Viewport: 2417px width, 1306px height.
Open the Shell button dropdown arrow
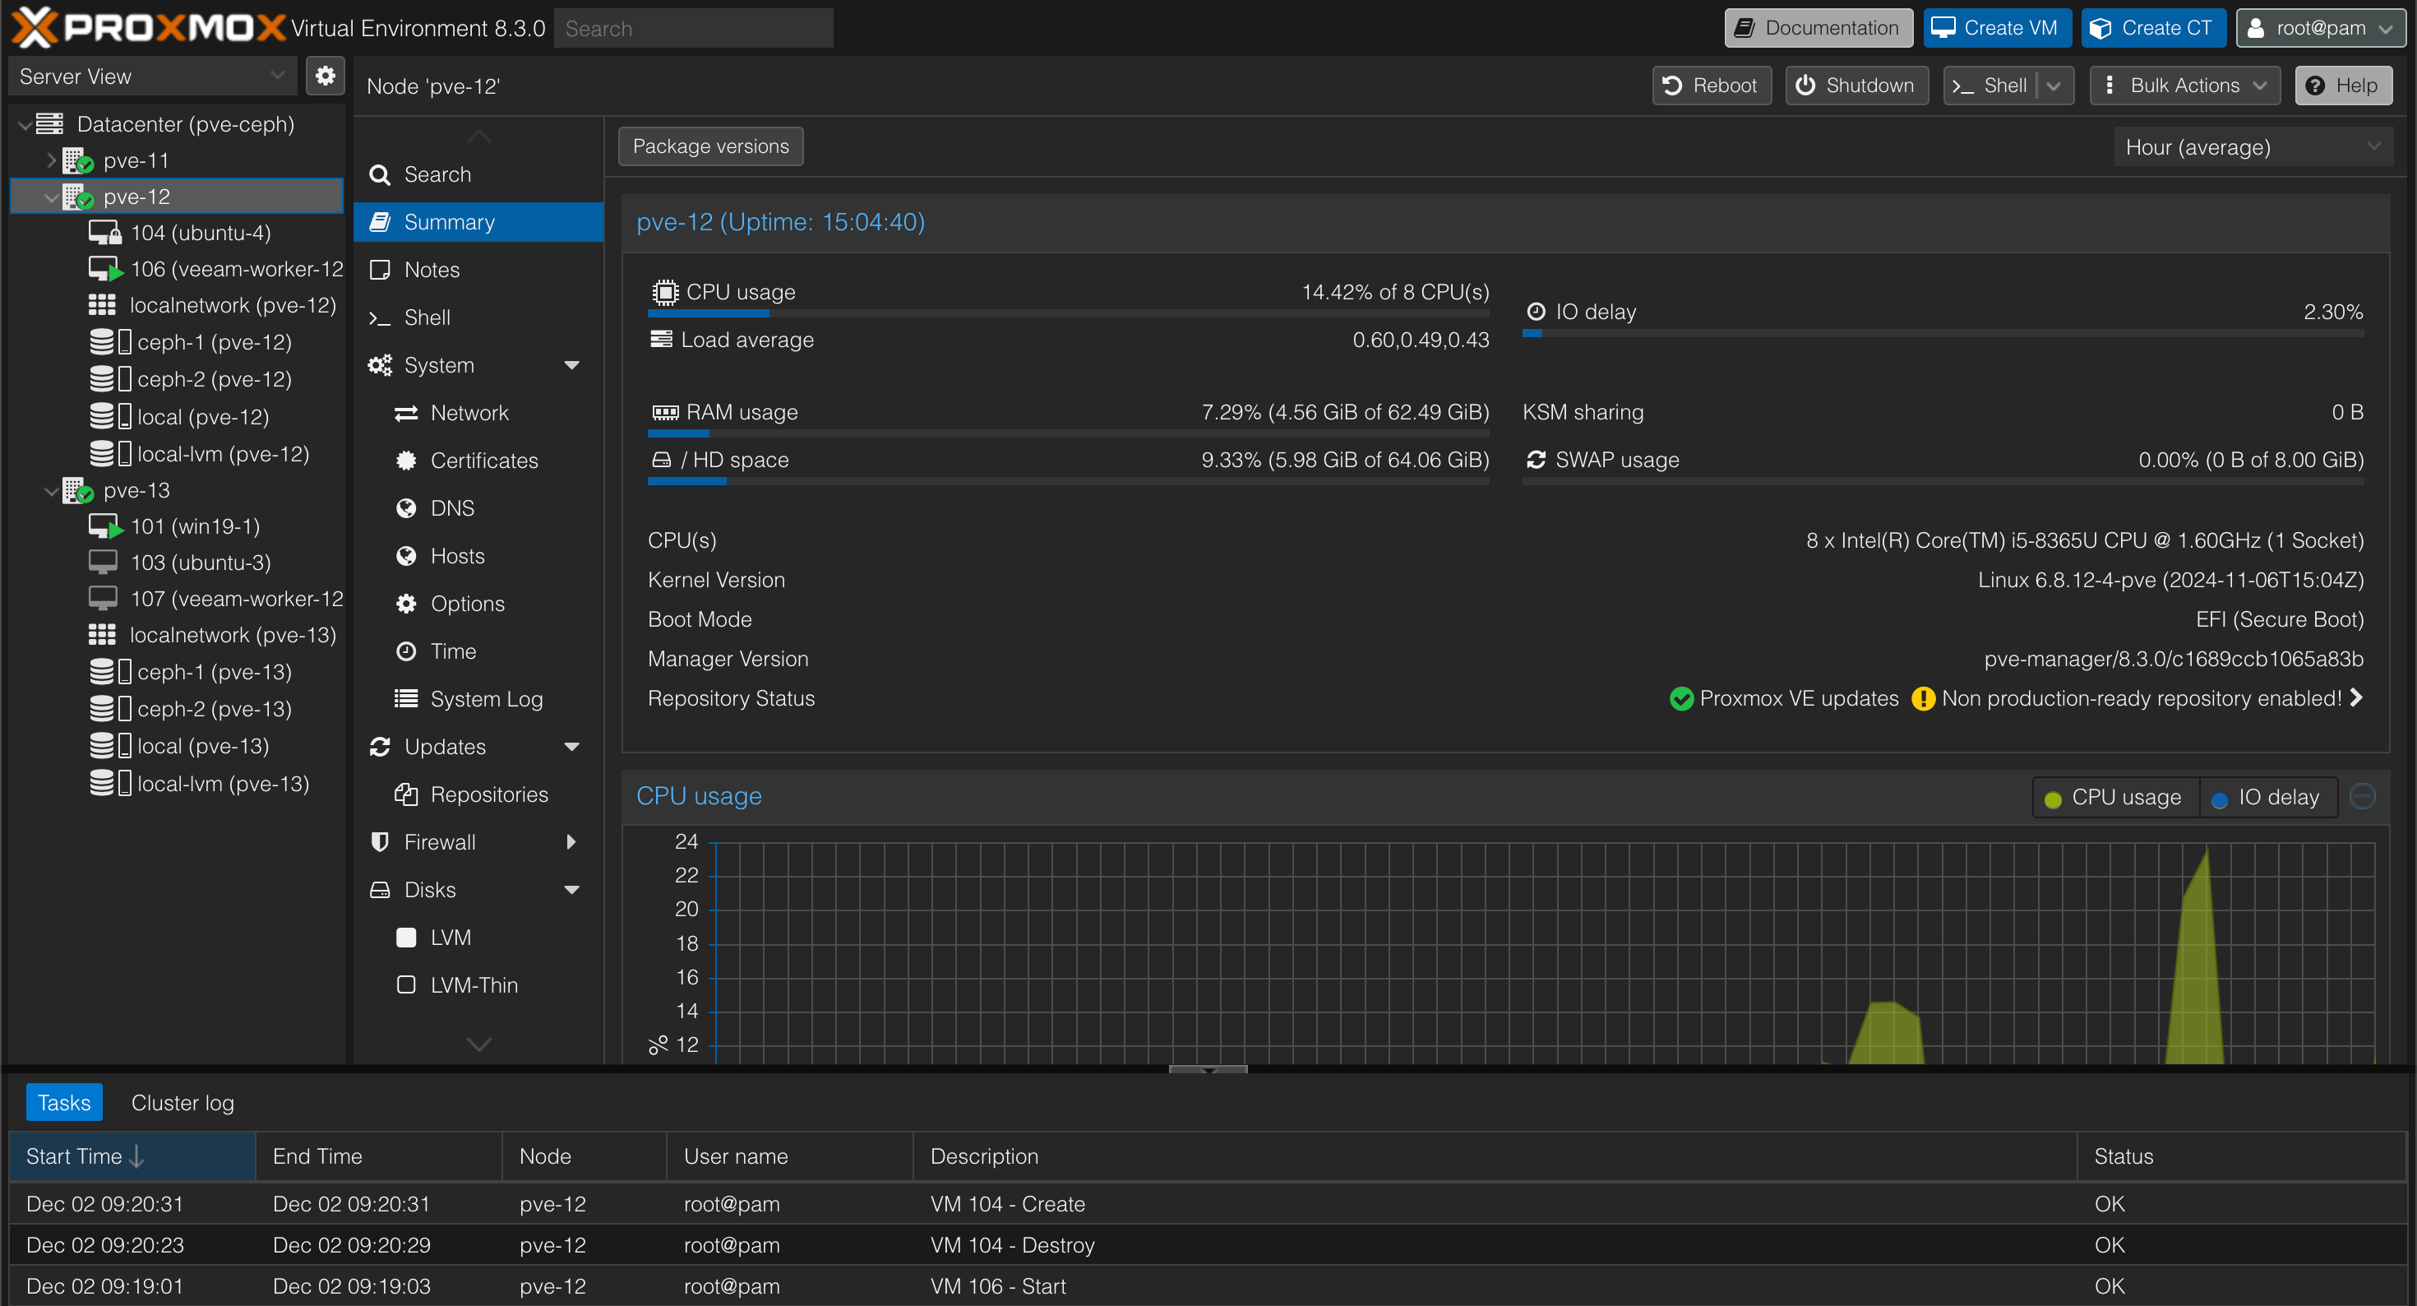pos(2054,86)
